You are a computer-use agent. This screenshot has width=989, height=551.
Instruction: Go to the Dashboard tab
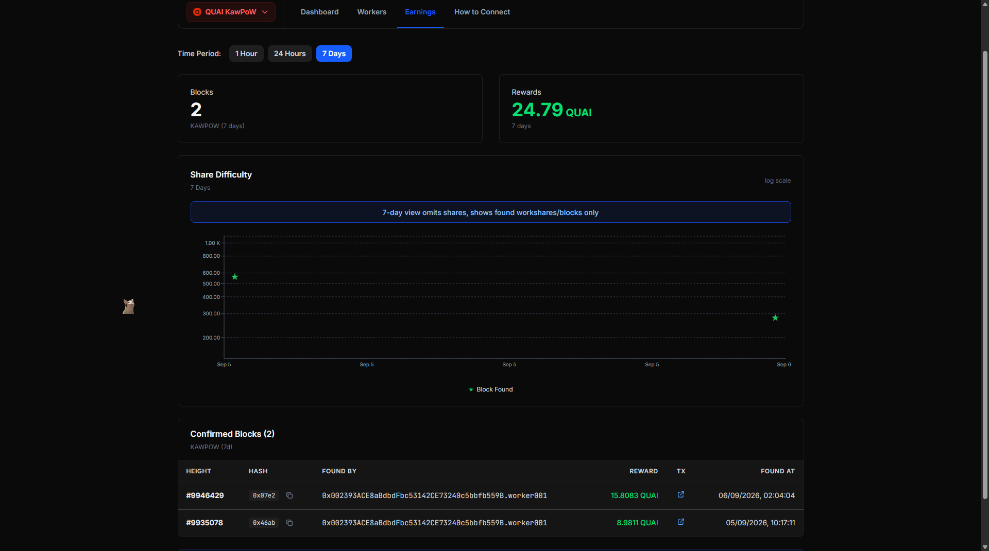(x=319, y=12)
